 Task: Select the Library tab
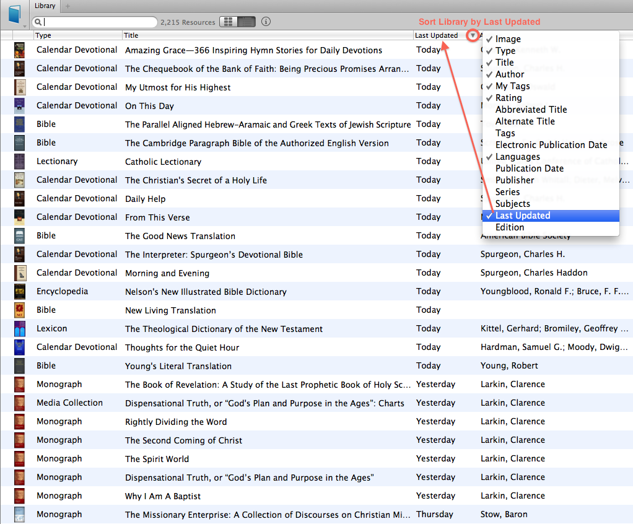click(x=45, y=6)
